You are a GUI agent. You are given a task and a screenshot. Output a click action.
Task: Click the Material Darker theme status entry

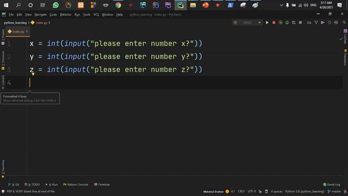click(213, 192)
